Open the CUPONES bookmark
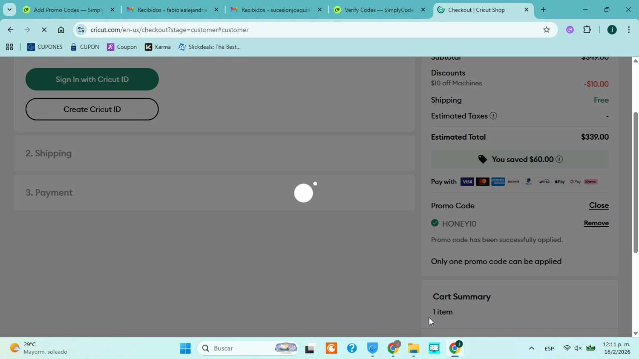This screenshot has height=359, width=639. tap(45, 47)
